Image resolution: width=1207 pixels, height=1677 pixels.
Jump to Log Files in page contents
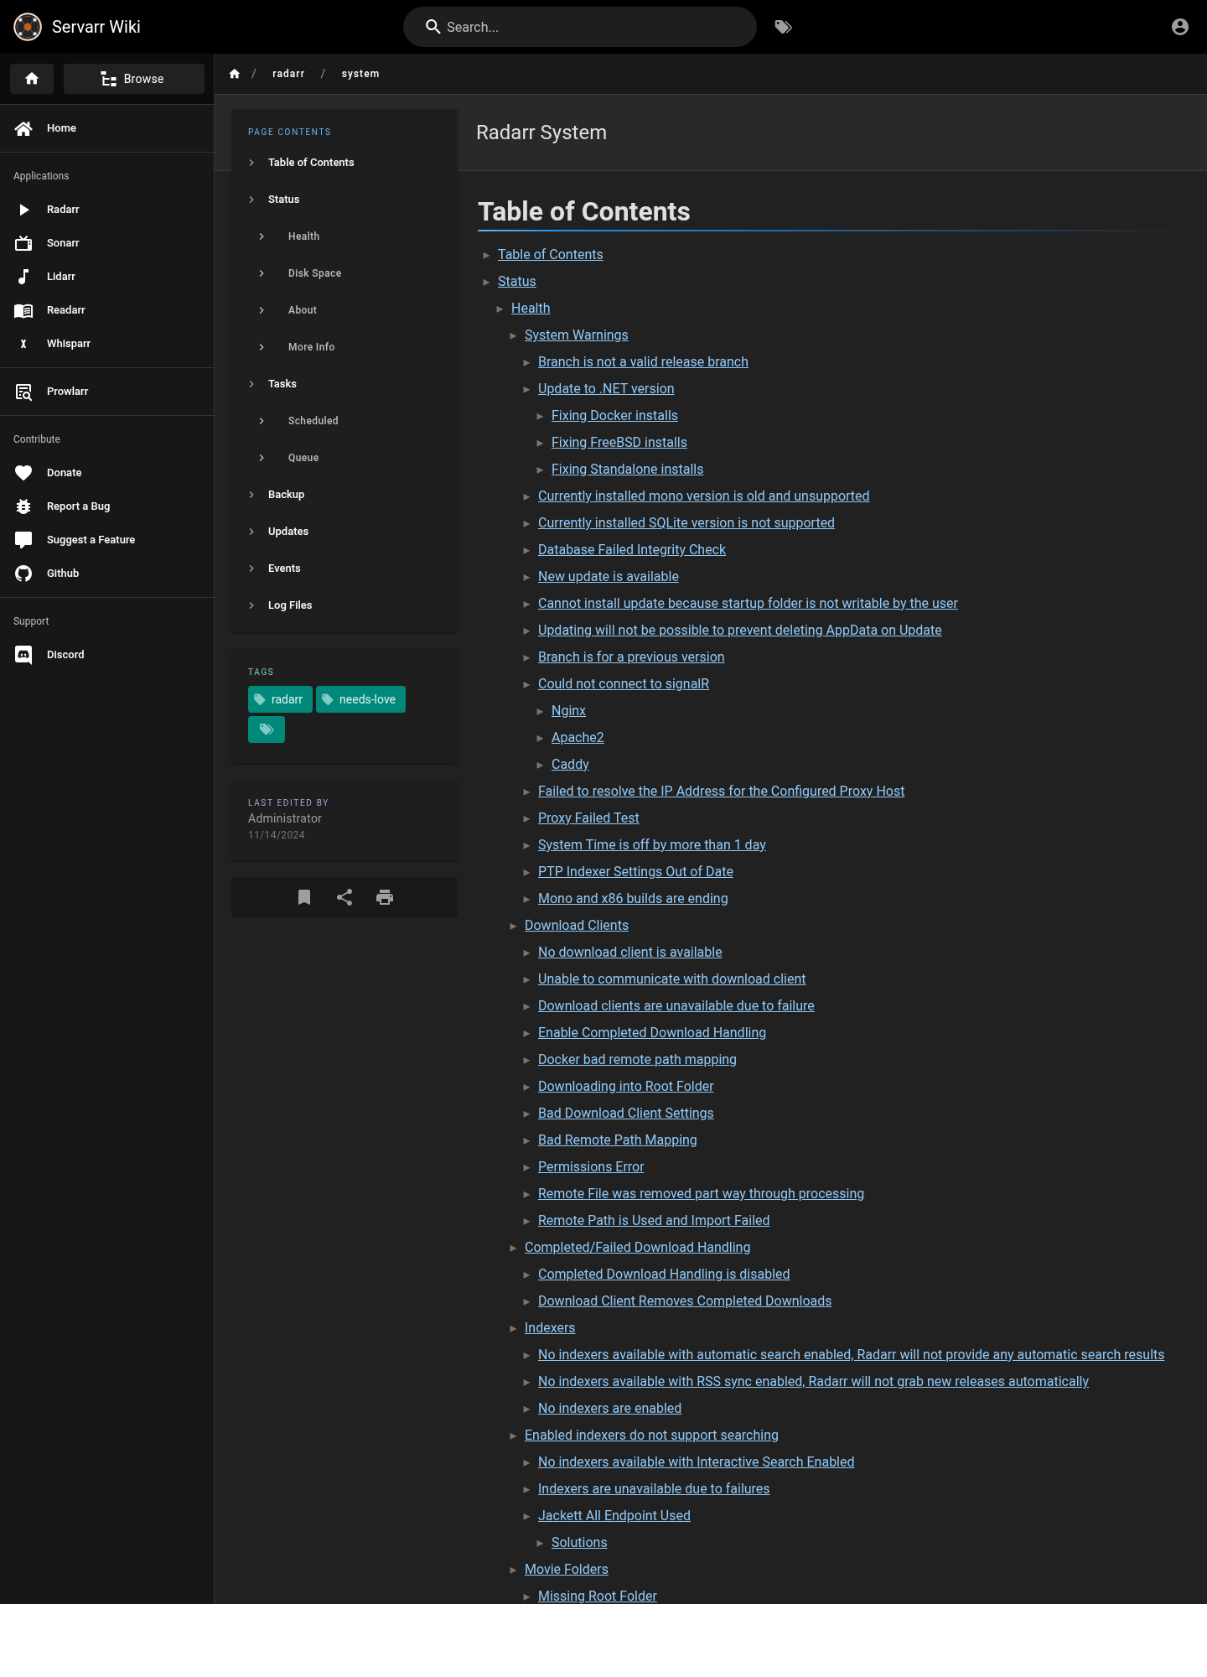pos(344,605)
